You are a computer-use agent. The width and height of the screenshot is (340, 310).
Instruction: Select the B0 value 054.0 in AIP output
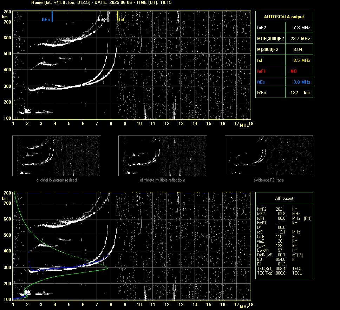(281, 259)
